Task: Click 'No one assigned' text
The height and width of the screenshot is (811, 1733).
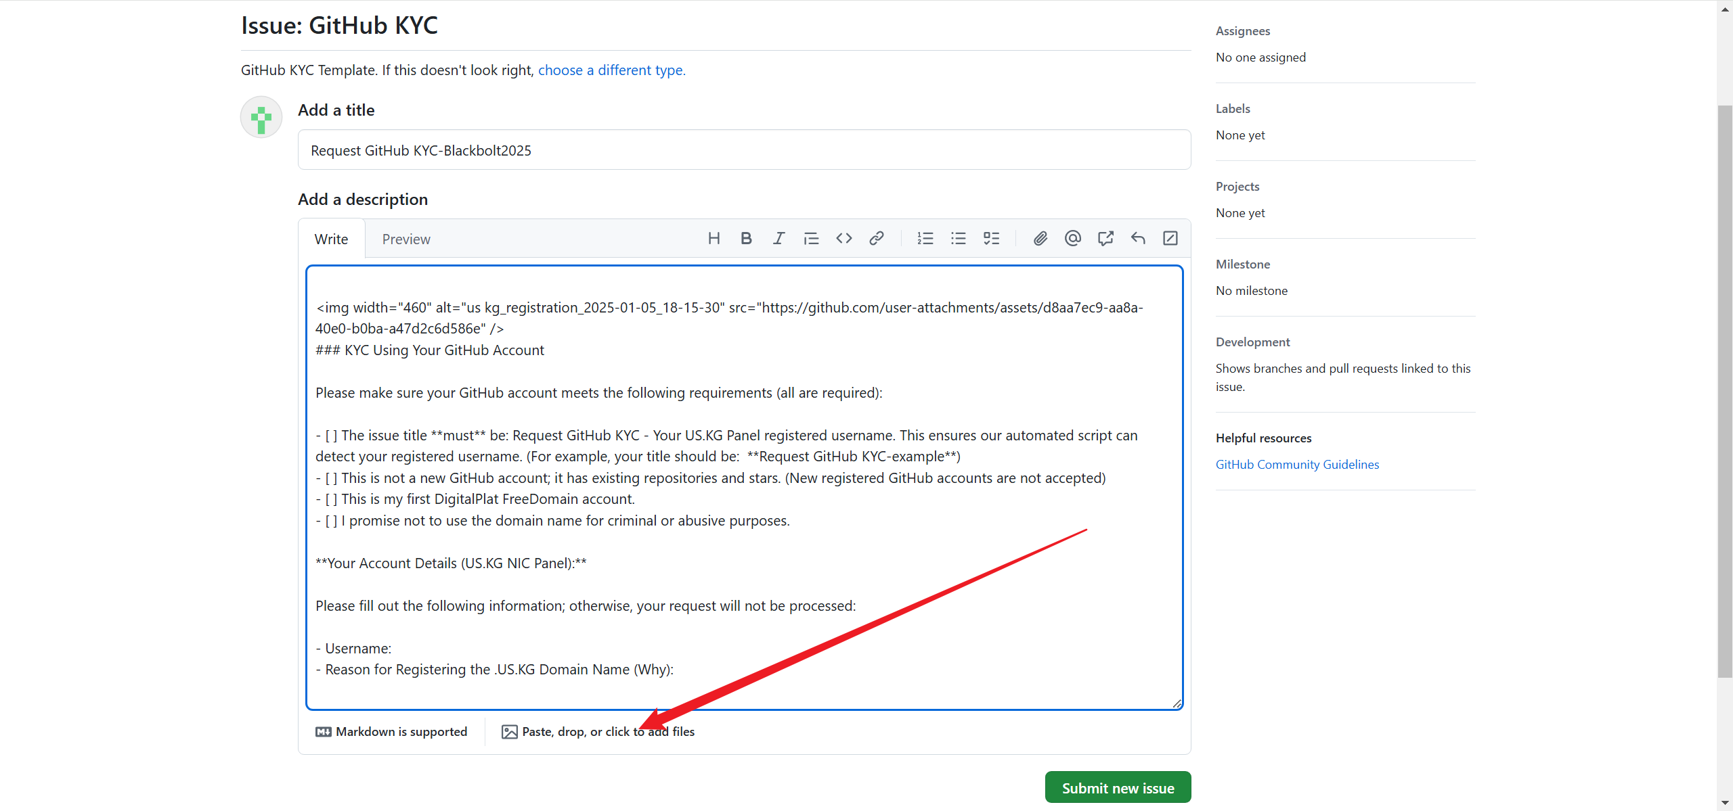Action: 1260,57
